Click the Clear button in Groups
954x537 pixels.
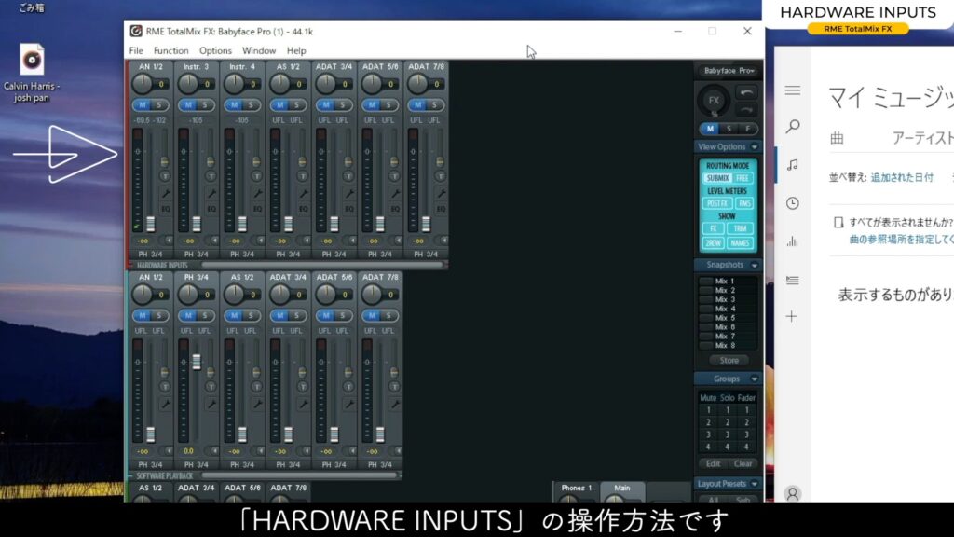click(743, 464)
